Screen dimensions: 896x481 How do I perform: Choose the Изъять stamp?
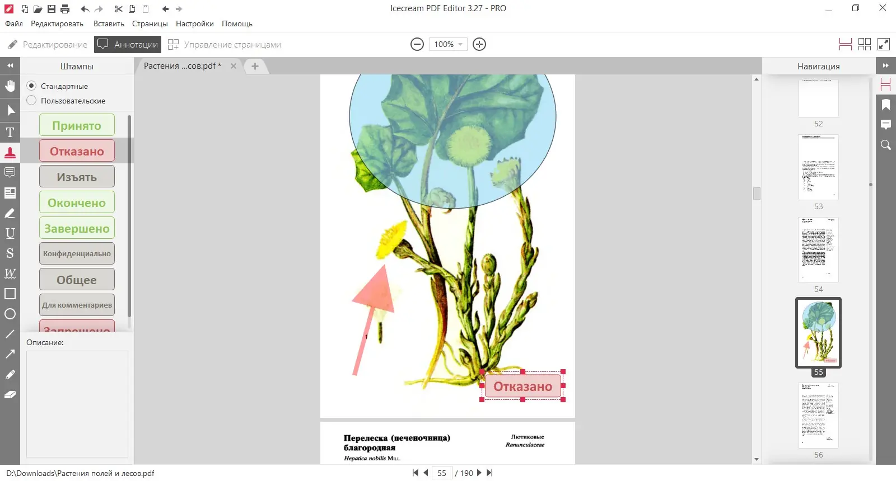coord(77,177)
